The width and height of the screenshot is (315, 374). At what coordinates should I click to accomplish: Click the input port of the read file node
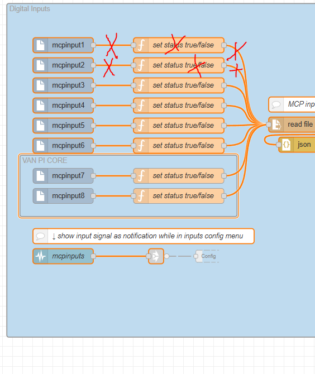[269, 124]
